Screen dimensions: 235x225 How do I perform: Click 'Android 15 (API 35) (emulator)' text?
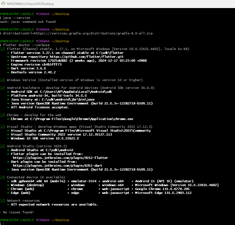164,181
